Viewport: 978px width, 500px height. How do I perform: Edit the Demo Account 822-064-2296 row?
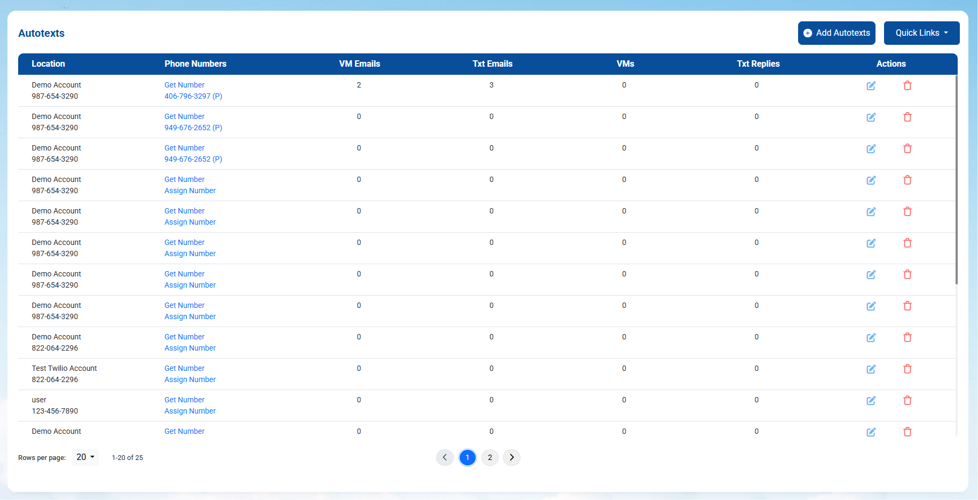pyautogui.click(x=871, y=337)
